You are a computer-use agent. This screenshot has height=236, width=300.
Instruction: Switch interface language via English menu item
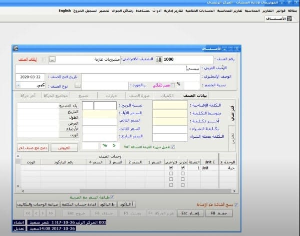click(65, 11)
